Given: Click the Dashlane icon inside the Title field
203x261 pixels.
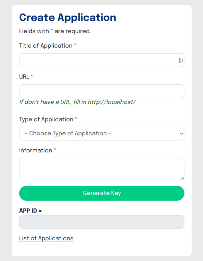Looking at the screenshot, I should tap(181, 60).
